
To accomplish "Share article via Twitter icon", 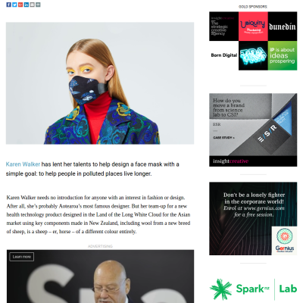I will coord(14,5).
